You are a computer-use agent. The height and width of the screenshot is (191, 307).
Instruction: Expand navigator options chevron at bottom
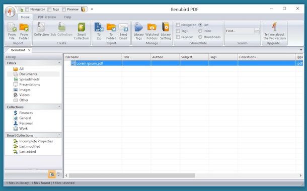(x=58, y=174)
